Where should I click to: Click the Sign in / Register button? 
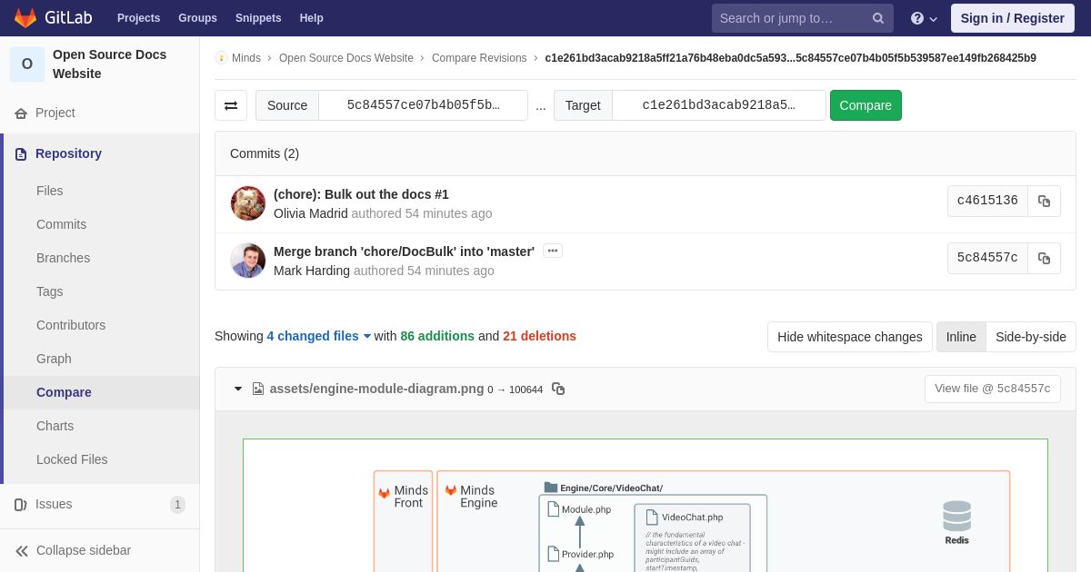point(1012,18)
